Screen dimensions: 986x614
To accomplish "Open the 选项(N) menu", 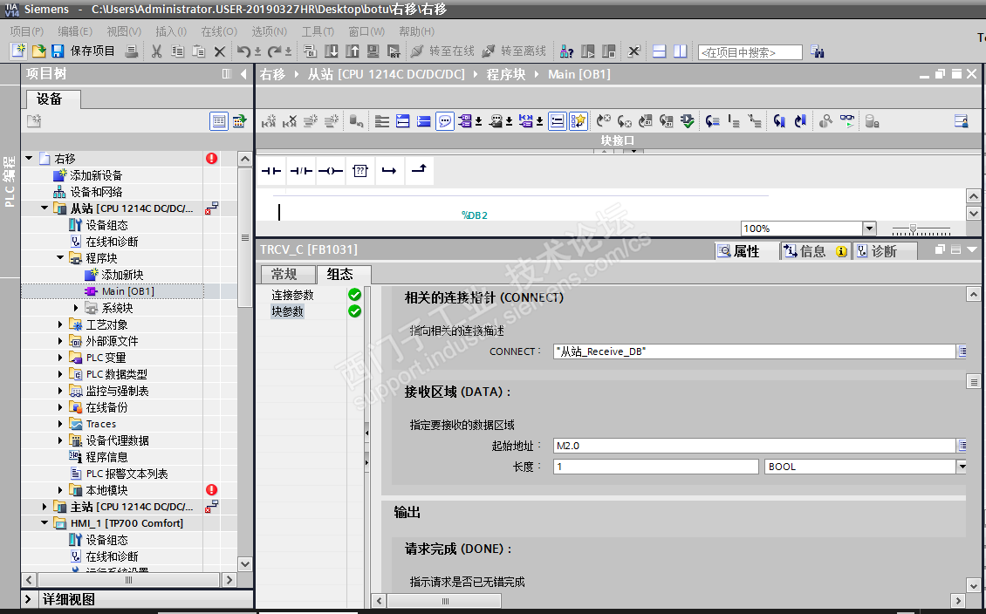I will pyautogui.click(x=269, y=31).
